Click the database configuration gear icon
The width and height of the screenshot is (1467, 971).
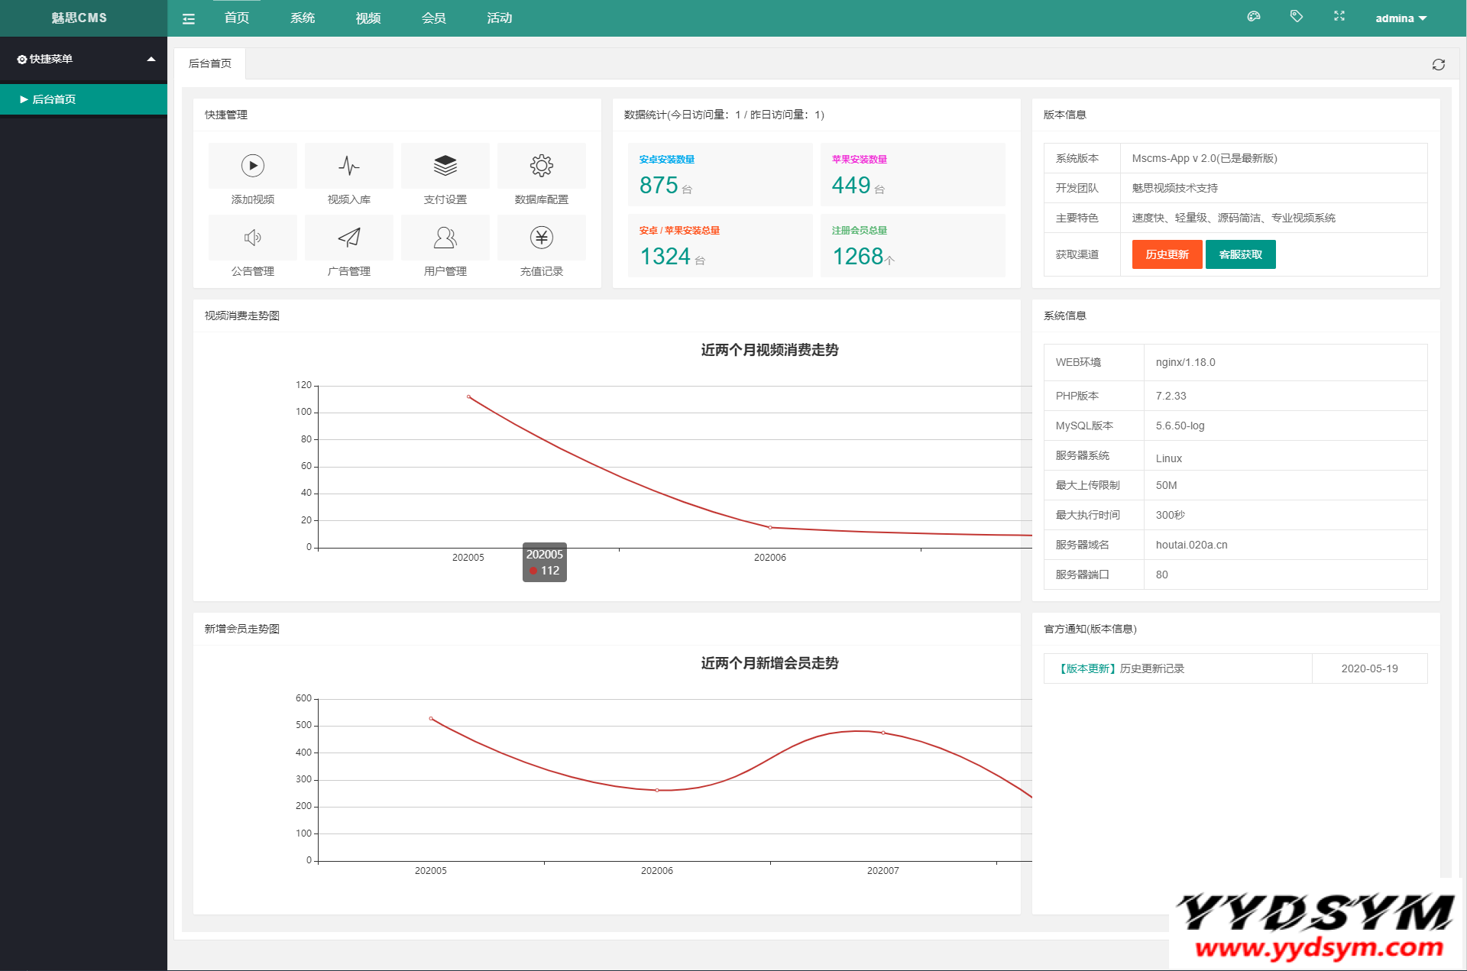pyautogui.click(x=542, y=166)
